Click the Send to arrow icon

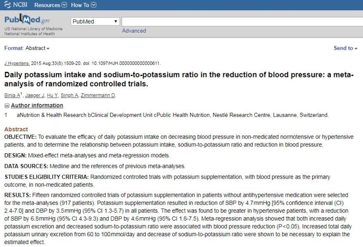[x=356, y=48]
